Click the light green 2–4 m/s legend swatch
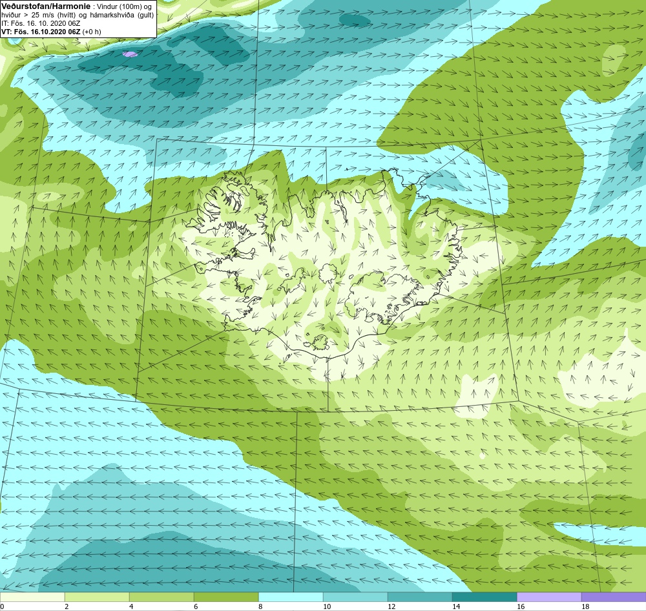The width and height of the screenshot is (646, 611). click(x=98, y=597)
